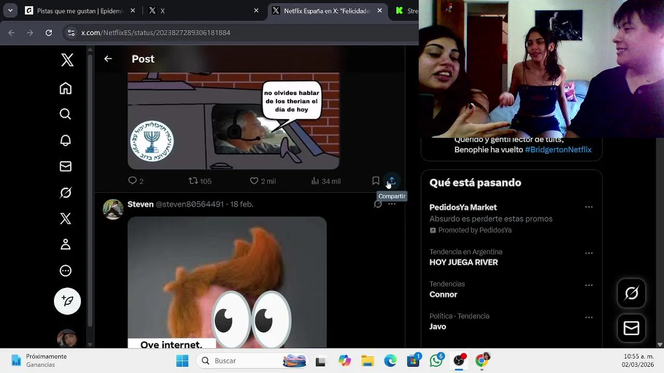Open the tab search dropdown arrow
Screen dimensions: 664x373
point(10,10)
